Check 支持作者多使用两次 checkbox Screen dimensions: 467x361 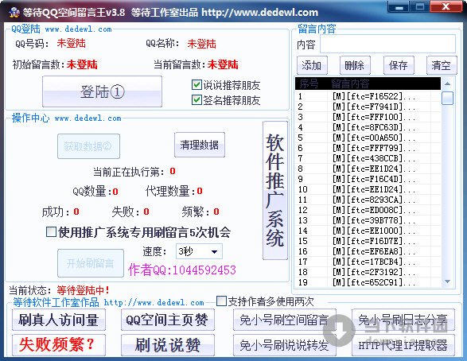[x=221, y=301]
